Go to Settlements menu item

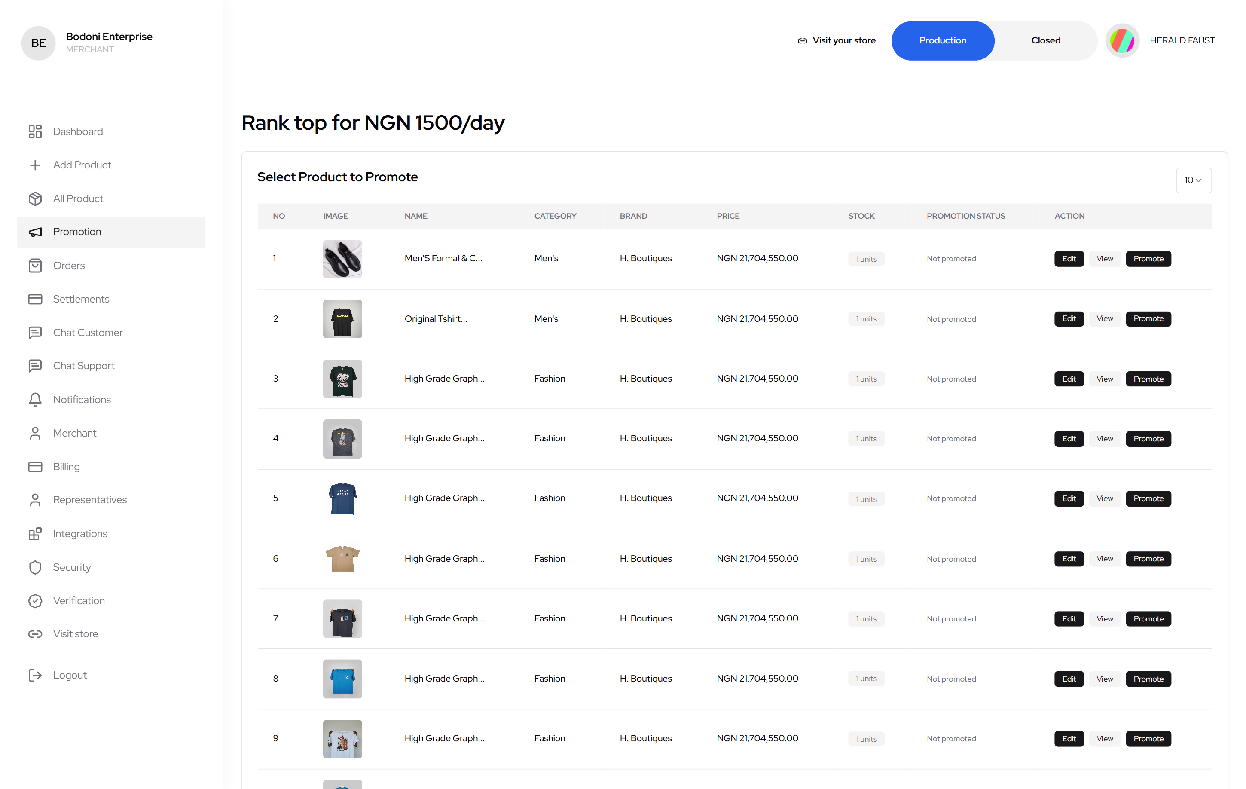pyautogui.click(x=81, y=299)
